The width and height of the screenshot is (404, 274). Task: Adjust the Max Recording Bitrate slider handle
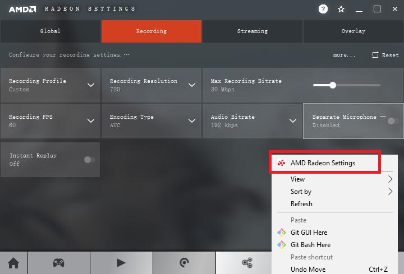coord(333,85)
